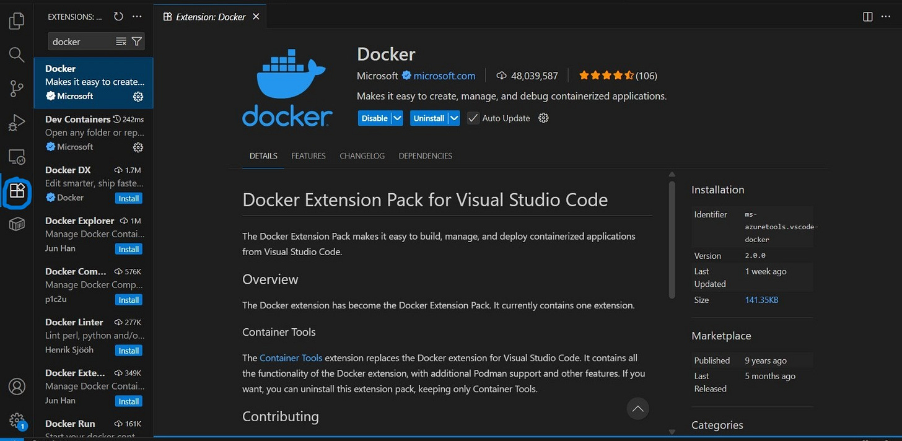Viewport: 902px width, 441px height.
Task: Click the Henrik Sjööh publisher name
Action: [70, 350]
